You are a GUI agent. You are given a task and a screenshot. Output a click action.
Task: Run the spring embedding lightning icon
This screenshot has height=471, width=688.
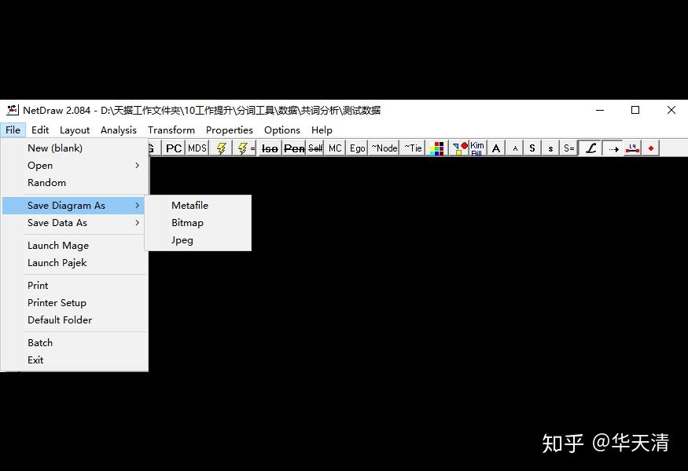point(221,148)
